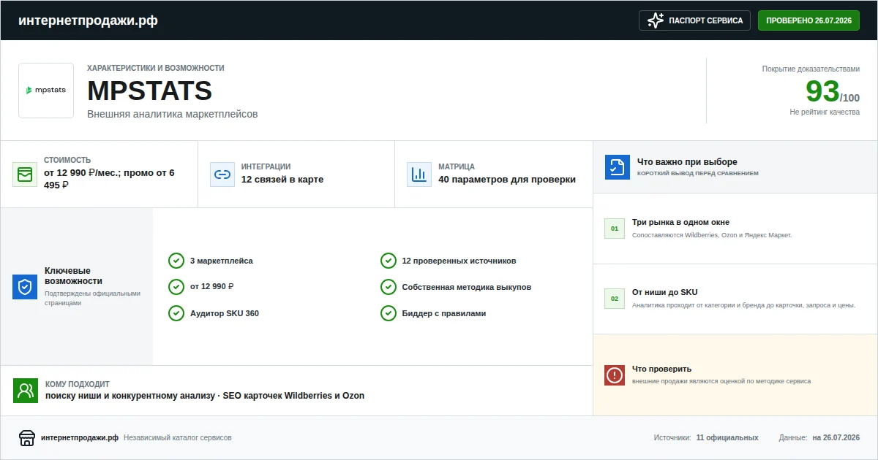Screen dimensions: 878x460
Task: Click the document-check icon beside Что важно при выборе
Action: tap(618, 167)
